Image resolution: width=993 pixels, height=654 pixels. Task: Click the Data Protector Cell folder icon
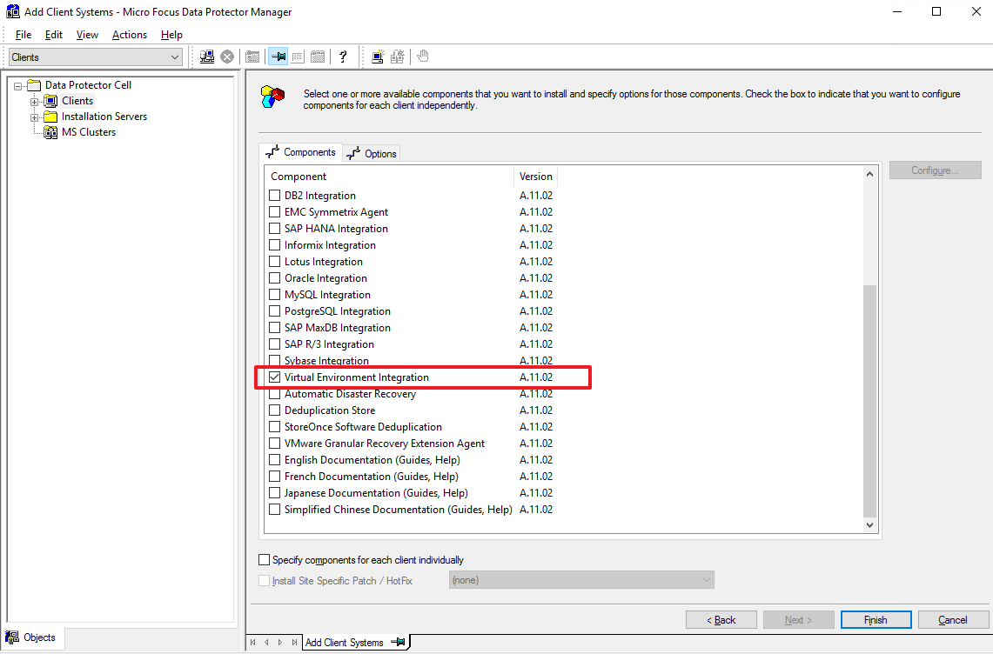pyautogui.click(x=34, y=85)
